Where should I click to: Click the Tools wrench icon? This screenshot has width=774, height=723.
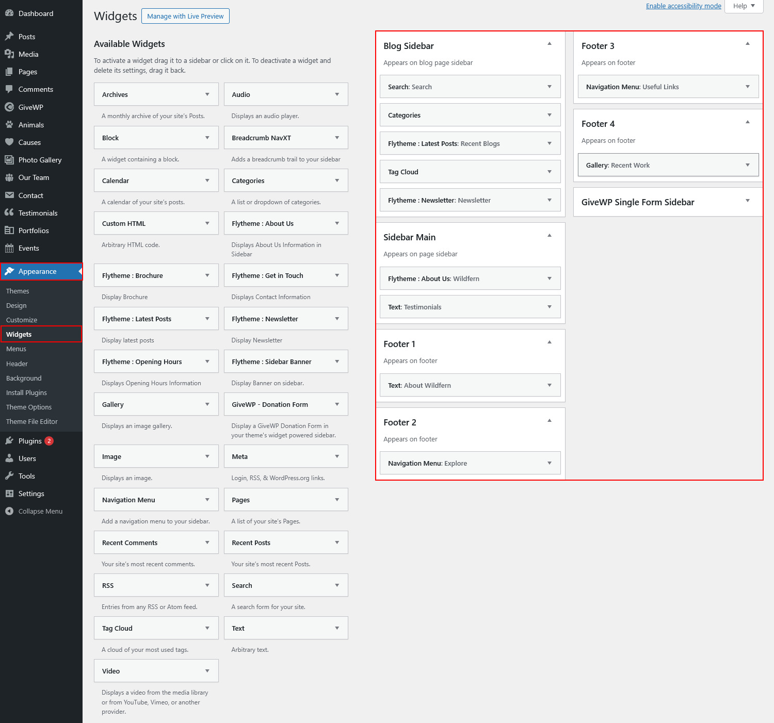pos(9,476)
